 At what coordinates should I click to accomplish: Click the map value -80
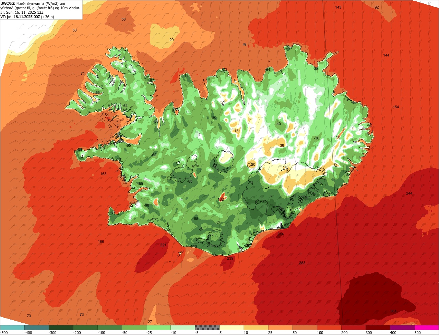coord(213,118)
